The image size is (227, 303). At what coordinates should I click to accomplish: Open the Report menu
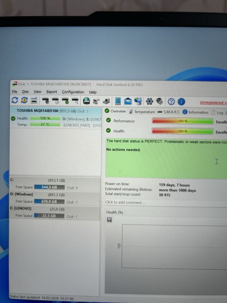tap(51, 92)
